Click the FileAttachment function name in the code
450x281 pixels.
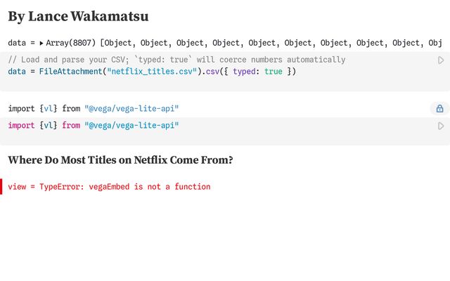click(70, 72)
